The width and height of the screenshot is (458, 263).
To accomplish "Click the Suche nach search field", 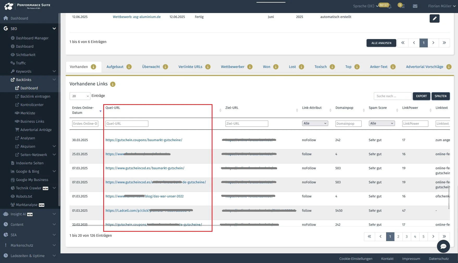I will [x=392, y=96].
